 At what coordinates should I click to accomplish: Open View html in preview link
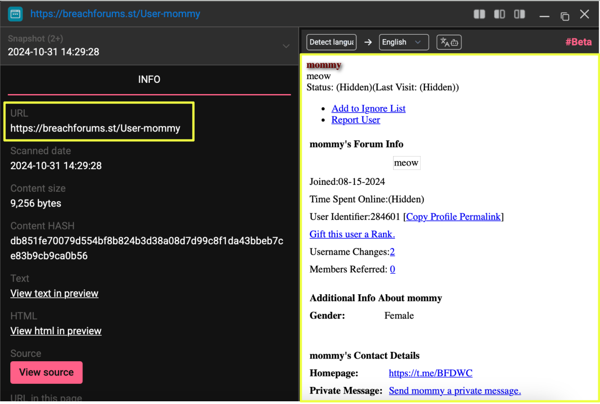[x=56, y=331]
